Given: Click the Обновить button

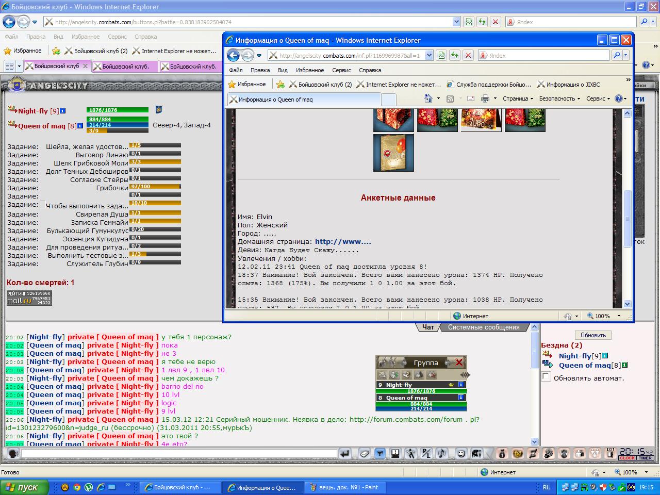Looking at the screenshot, I should point(593,335).
